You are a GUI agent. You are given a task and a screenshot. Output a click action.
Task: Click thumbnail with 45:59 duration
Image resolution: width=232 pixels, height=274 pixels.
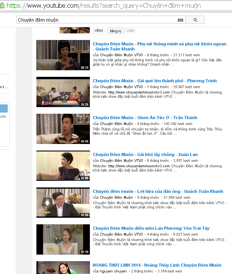pos(63,129)
